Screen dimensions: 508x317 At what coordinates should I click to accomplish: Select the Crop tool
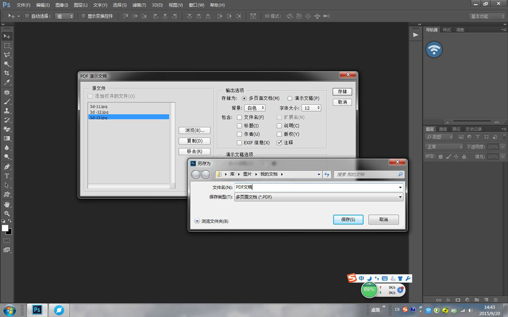pyautogui.click(x=7, y=73)
